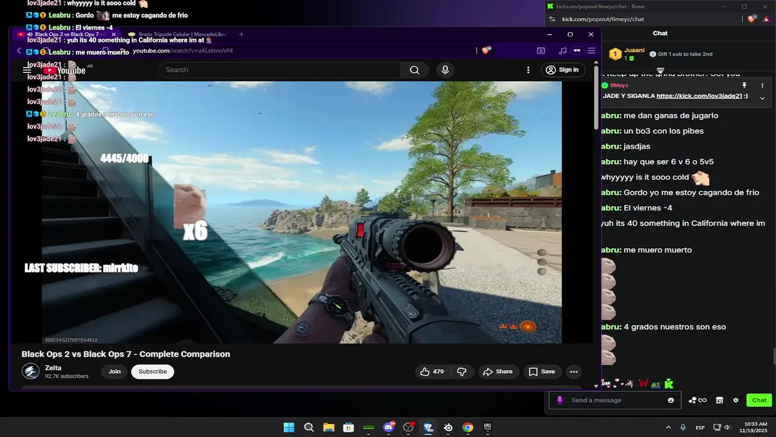The height and width of the screenshot is (437, 776).
Task: Click purple microphone icon in chat input
Action: 560,400
